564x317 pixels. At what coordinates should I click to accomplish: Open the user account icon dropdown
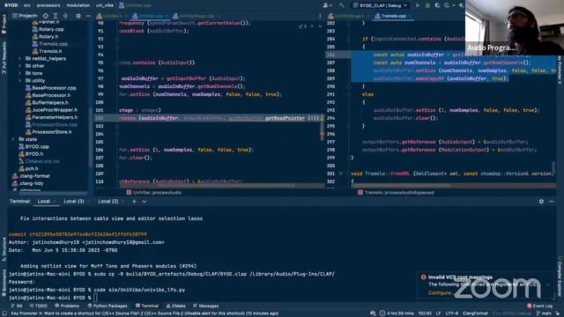(x=327, y=5)
